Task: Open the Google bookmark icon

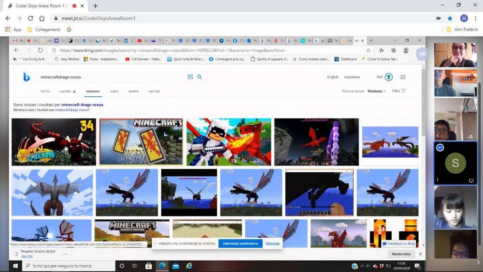Action: pos(69,29)
